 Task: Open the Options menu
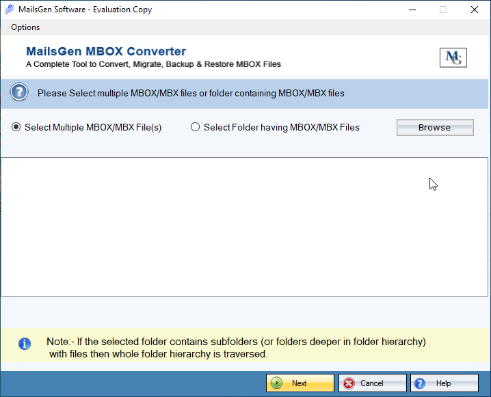point(25,27)
